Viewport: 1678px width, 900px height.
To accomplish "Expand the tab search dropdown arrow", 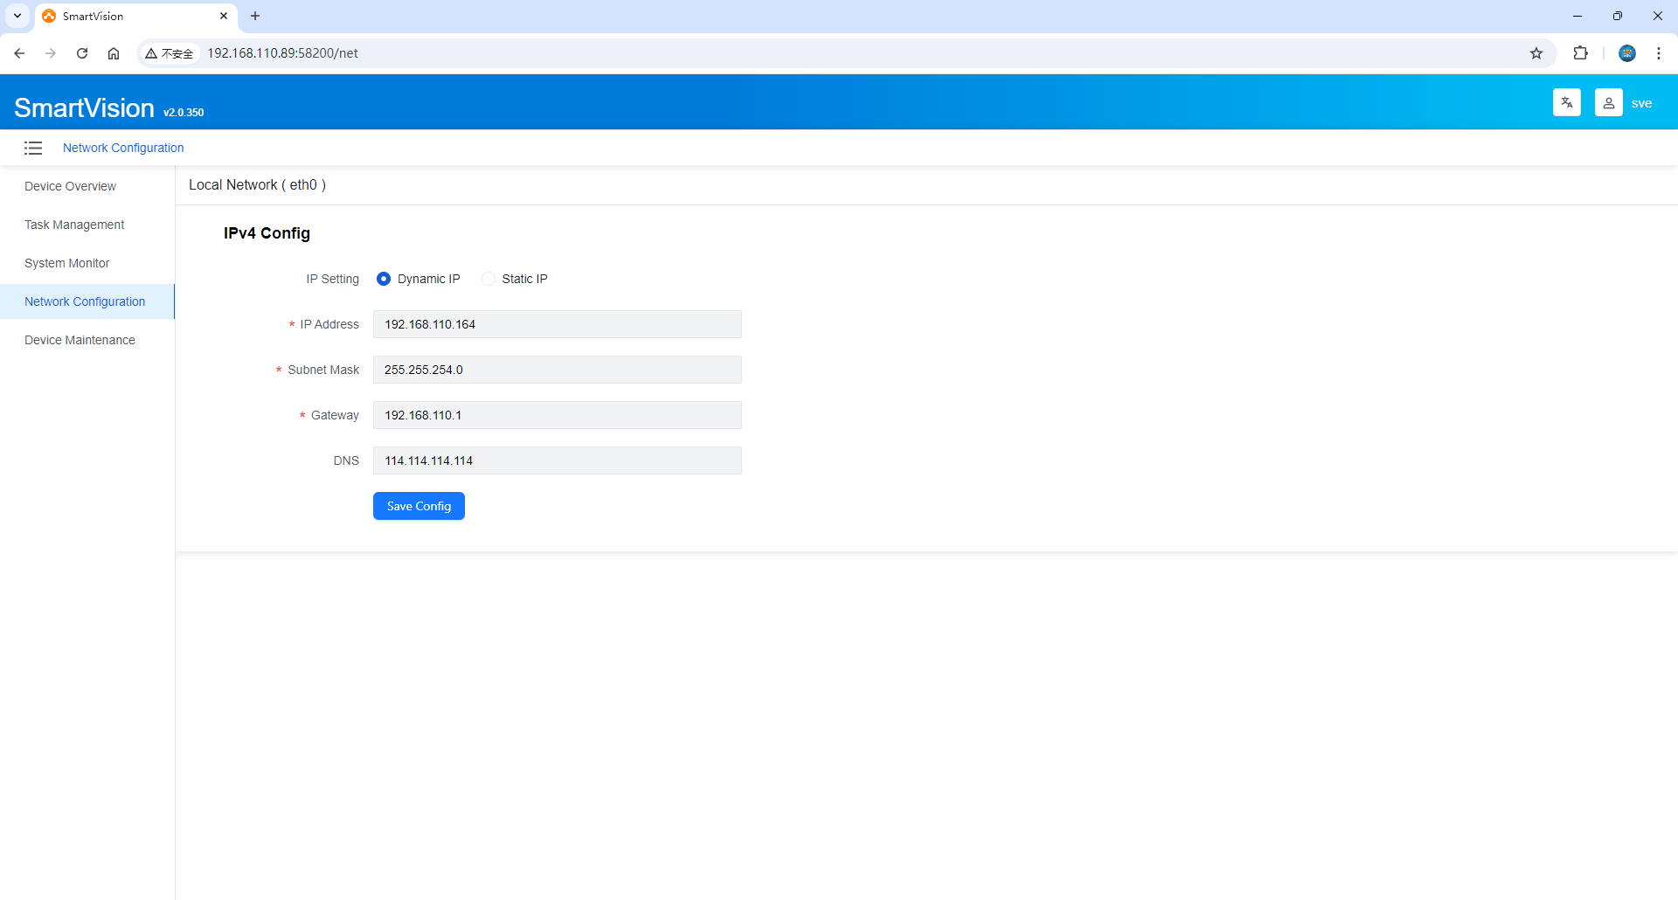I will pyautogui.click(x=17, y=16).
